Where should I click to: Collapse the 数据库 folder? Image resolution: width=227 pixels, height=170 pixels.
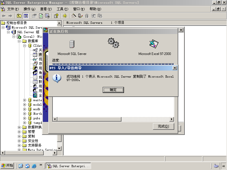coord(19,41)
